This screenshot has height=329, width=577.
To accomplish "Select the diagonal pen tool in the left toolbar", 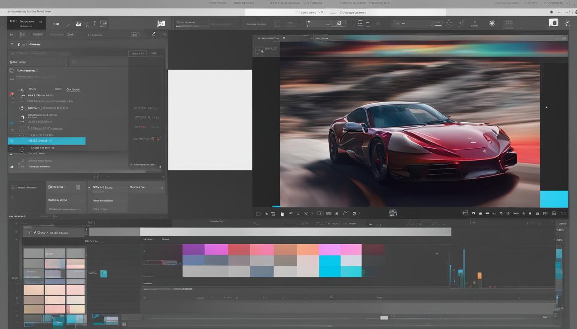I will (68, 24).
